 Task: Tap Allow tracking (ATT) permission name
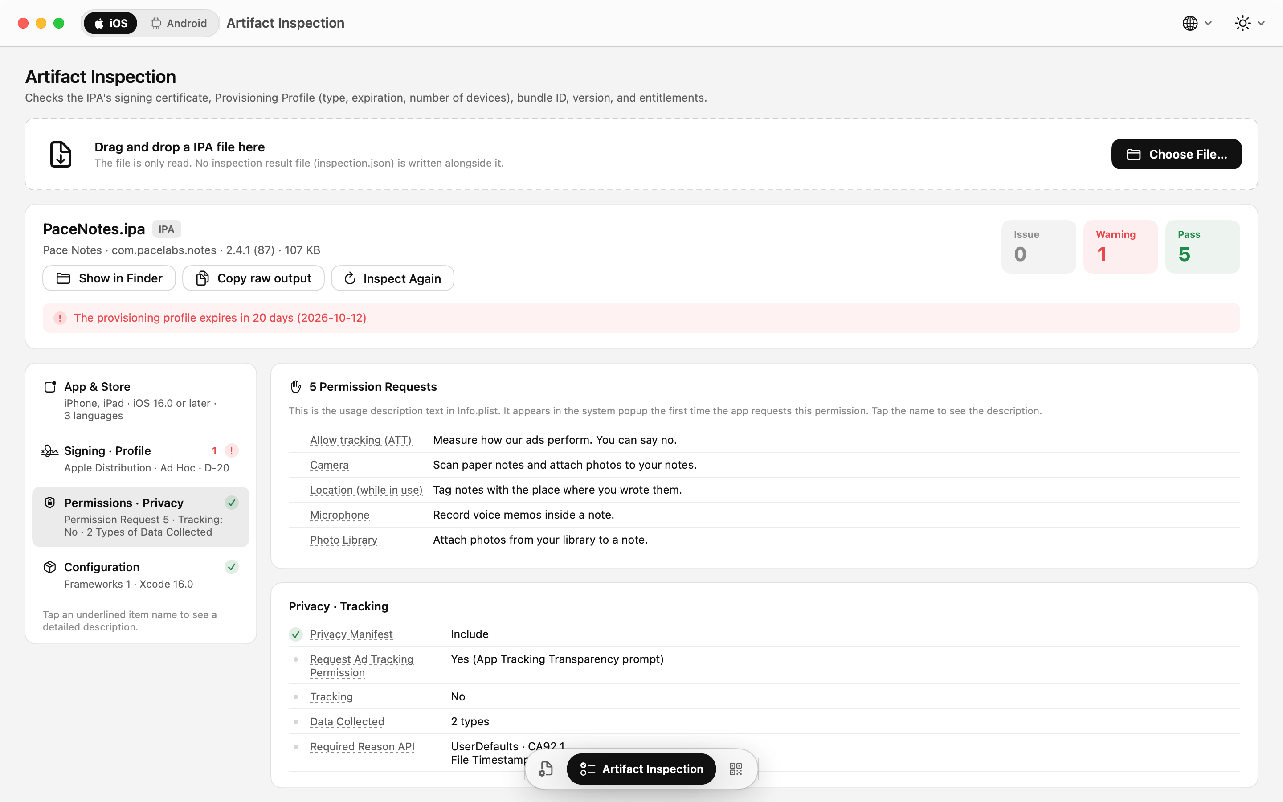pos(360,440)
